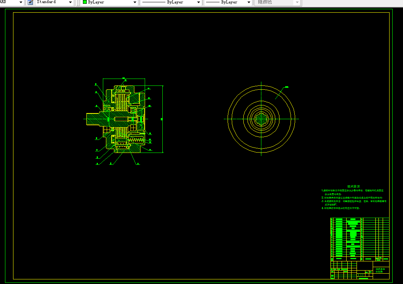403x284 pixels.
Task: Open the green ByLayer color control dropdown
Action: point(109,2)
